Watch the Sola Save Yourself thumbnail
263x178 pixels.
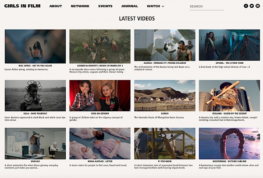pos(35,96)
